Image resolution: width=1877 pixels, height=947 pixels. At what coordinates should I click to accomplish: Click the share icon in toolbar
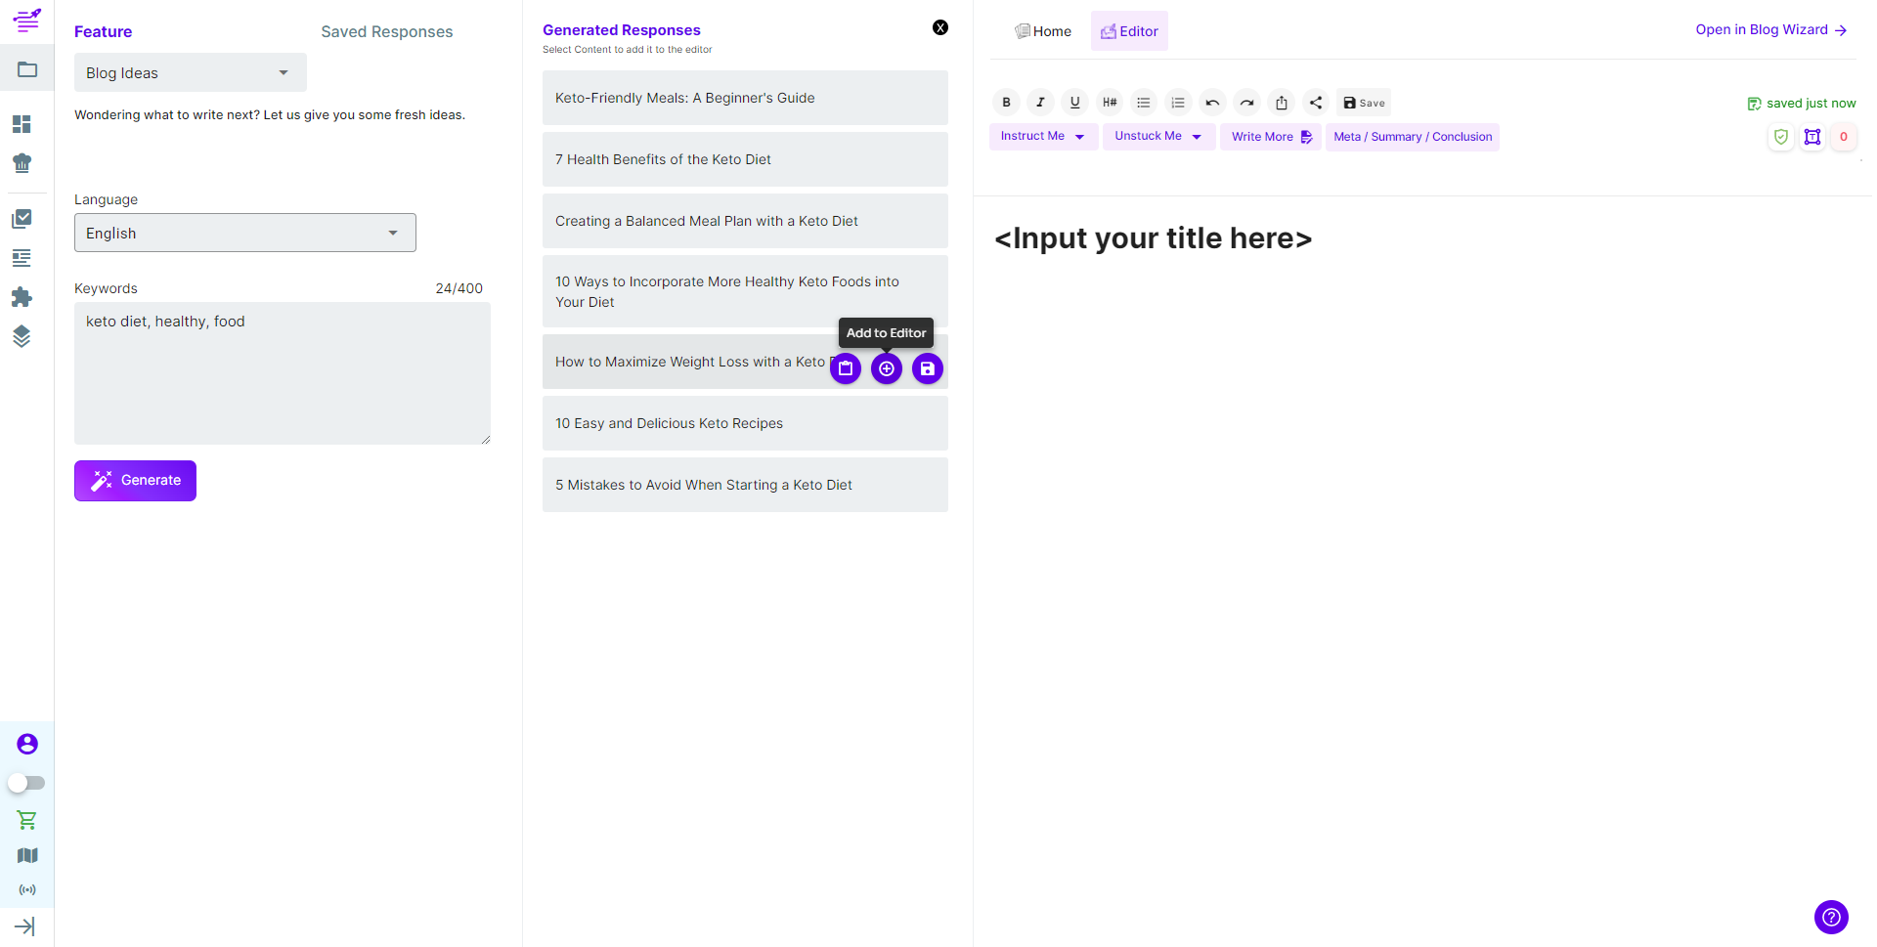click(x=1316, y=102)
